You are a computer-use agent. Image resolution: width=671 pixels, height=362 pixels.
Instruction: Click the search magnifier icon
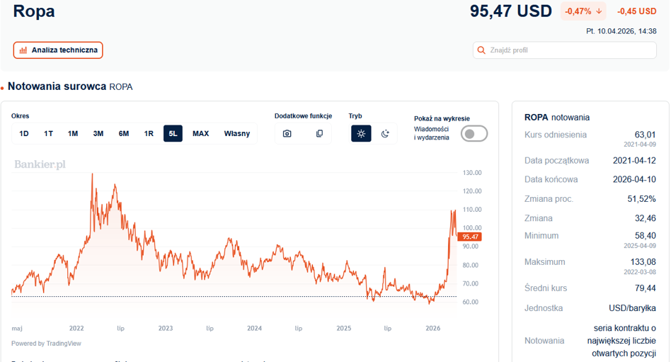[x=481, y=50]
